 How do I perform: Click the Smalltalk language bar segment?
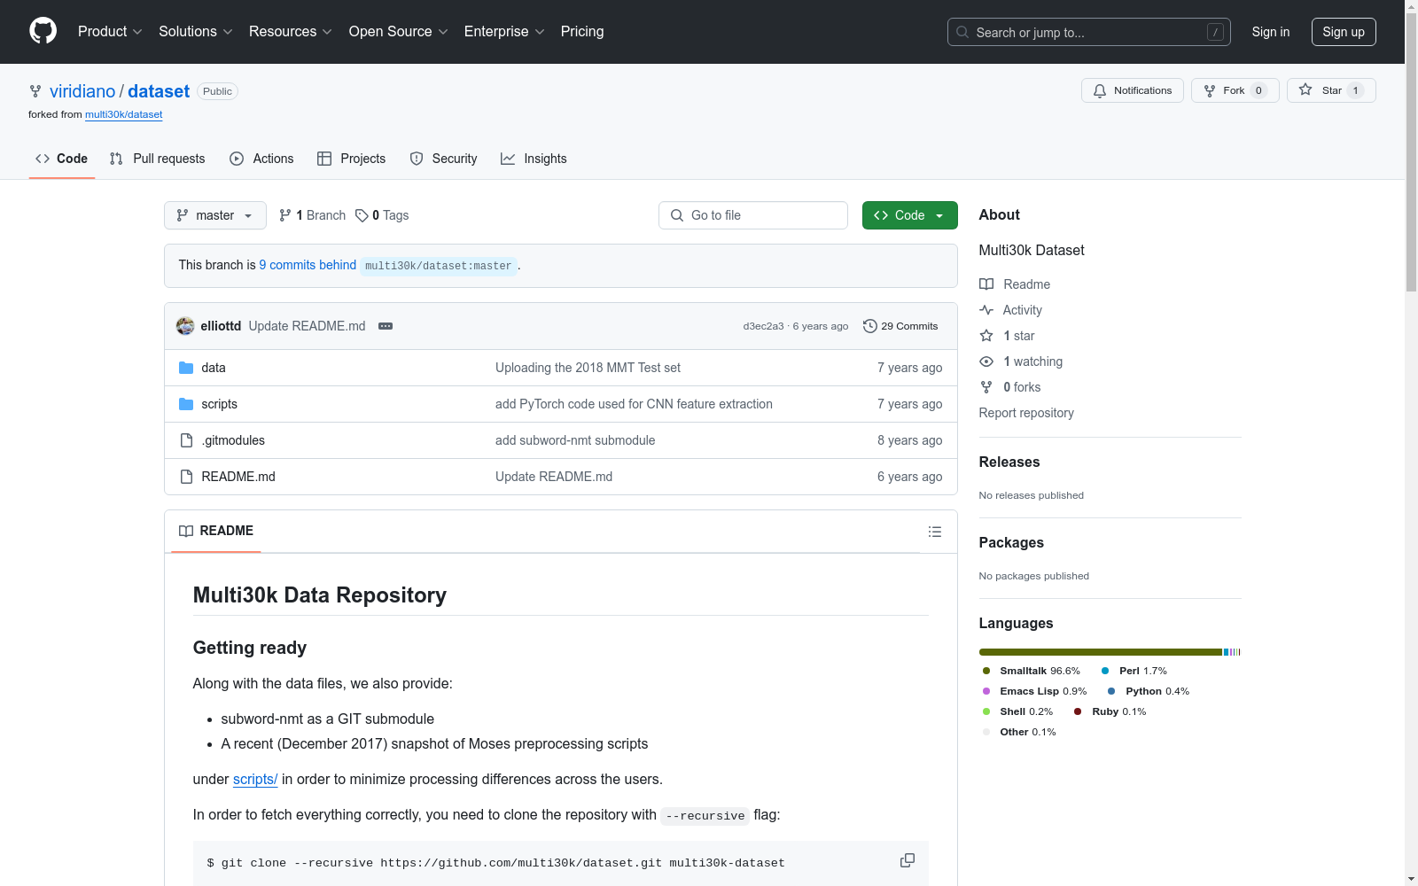1100,652
